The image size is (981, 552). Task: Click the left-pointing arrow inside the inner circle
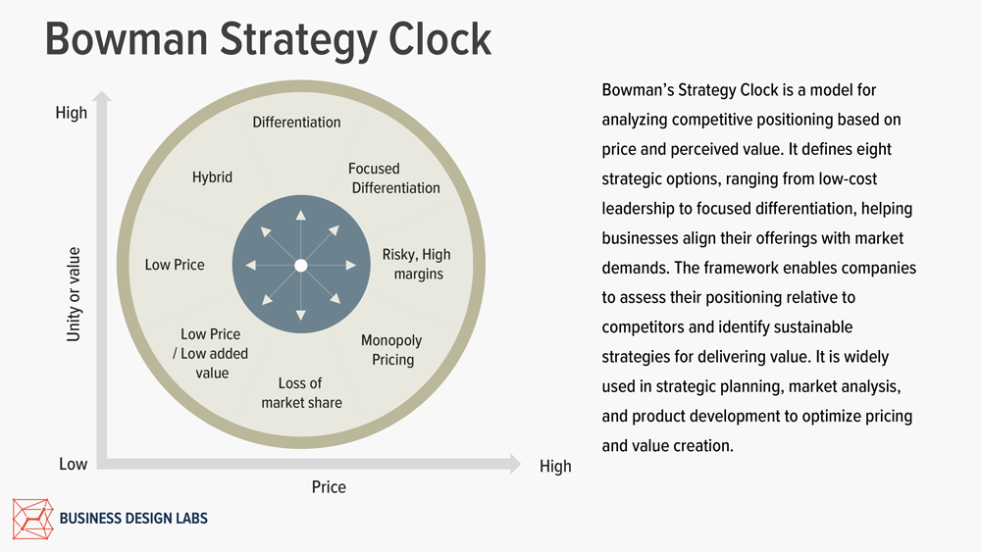click(x=251, y=266)
